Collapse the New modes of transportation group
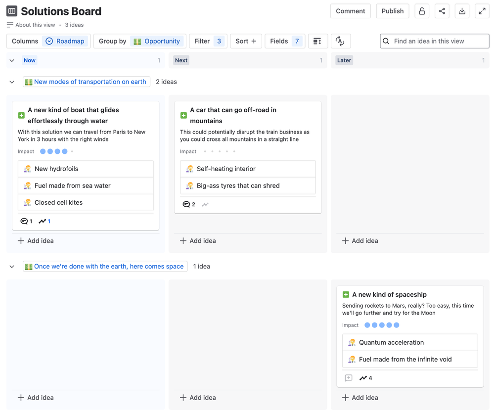 [x=12, y=82]
